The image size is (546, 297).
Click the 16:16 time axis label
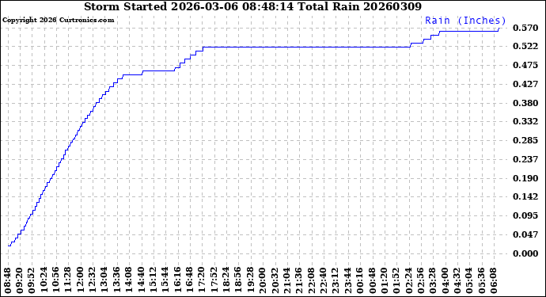coord(178,280)
